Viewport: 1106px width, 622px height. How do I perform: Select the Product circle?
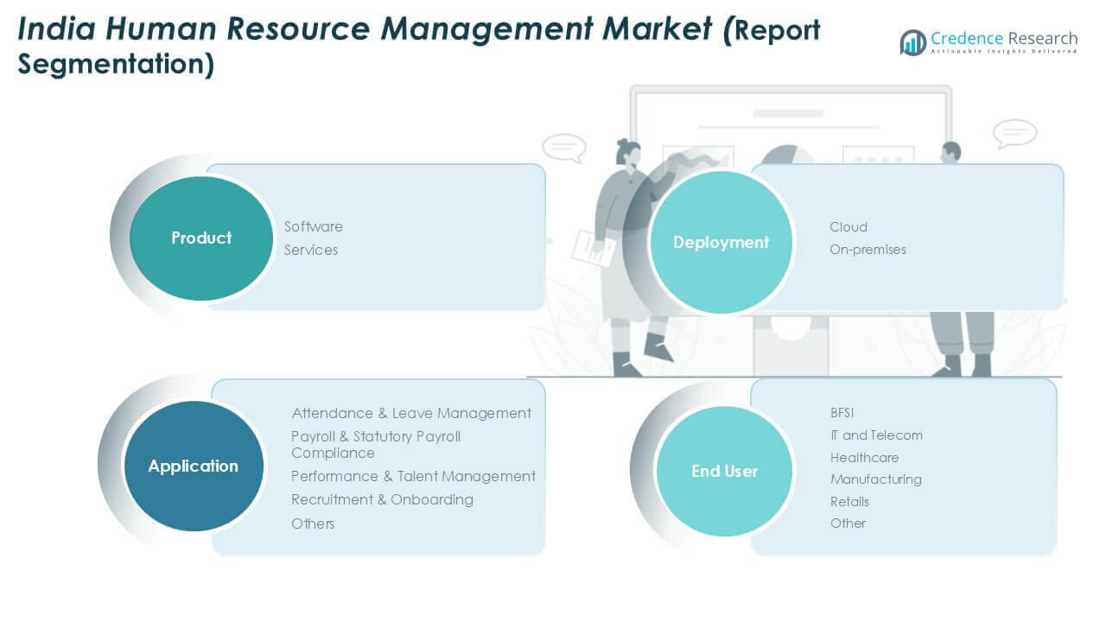201,238
